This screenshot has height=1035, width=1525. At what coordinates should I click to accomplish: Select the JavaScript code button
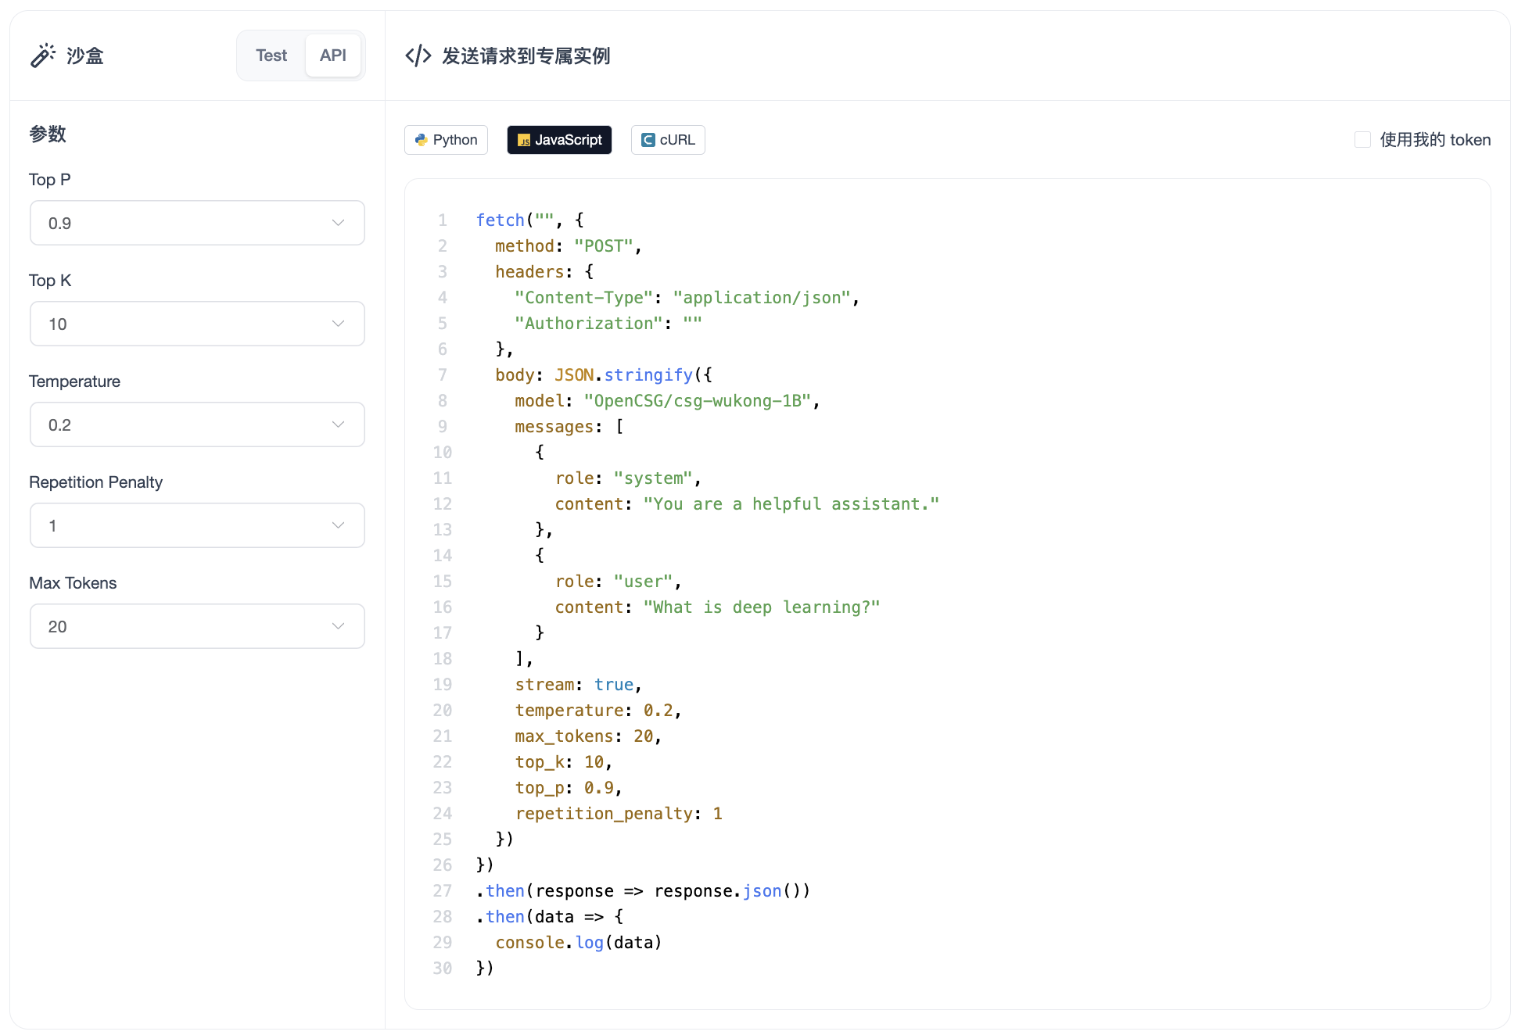tap(559, 140)
